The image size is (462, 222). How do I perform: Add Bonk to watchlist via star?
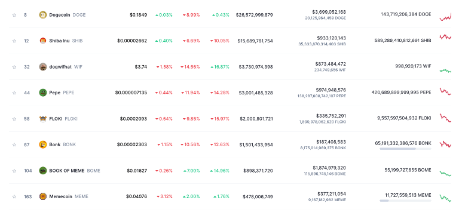click(14, 144)
